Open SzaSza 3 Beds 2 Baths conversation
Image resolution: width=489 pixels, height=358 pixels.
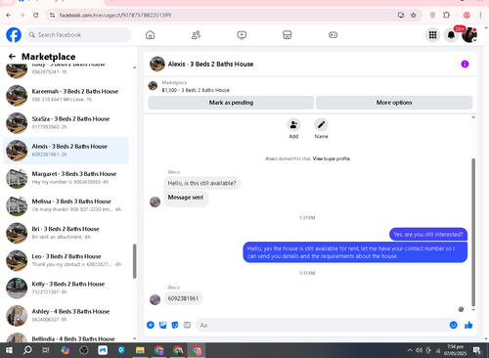click(66, 123)
